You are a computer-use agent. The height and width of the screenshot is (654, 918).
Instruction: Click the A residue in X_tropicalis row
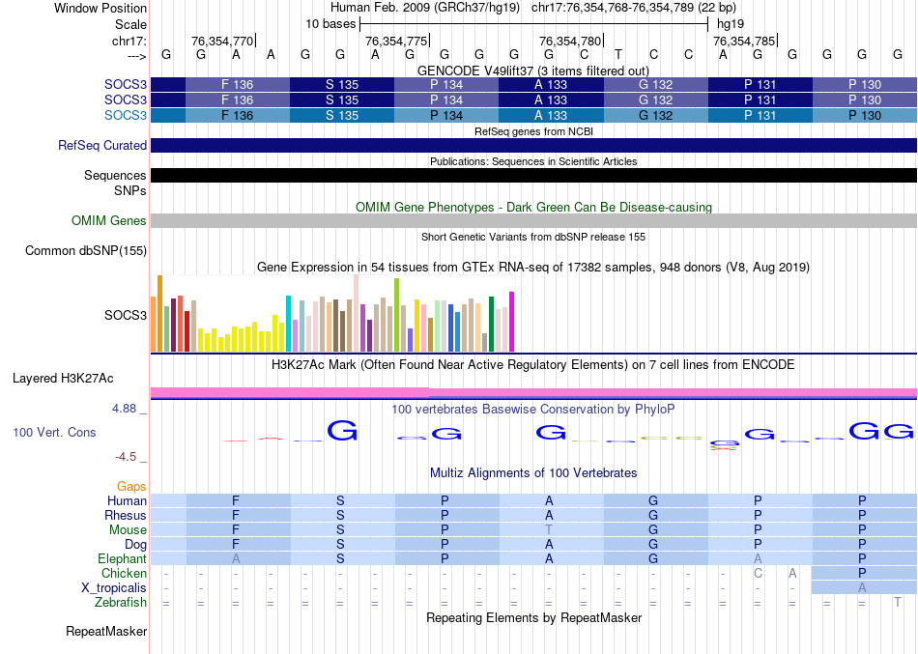coord(862,588)
